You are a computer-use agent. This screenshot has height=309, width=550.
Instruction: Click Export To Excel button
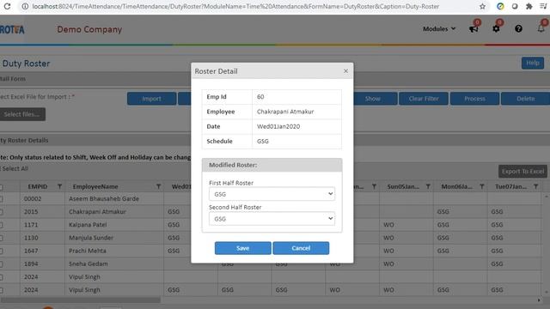[x=522, y=172]
